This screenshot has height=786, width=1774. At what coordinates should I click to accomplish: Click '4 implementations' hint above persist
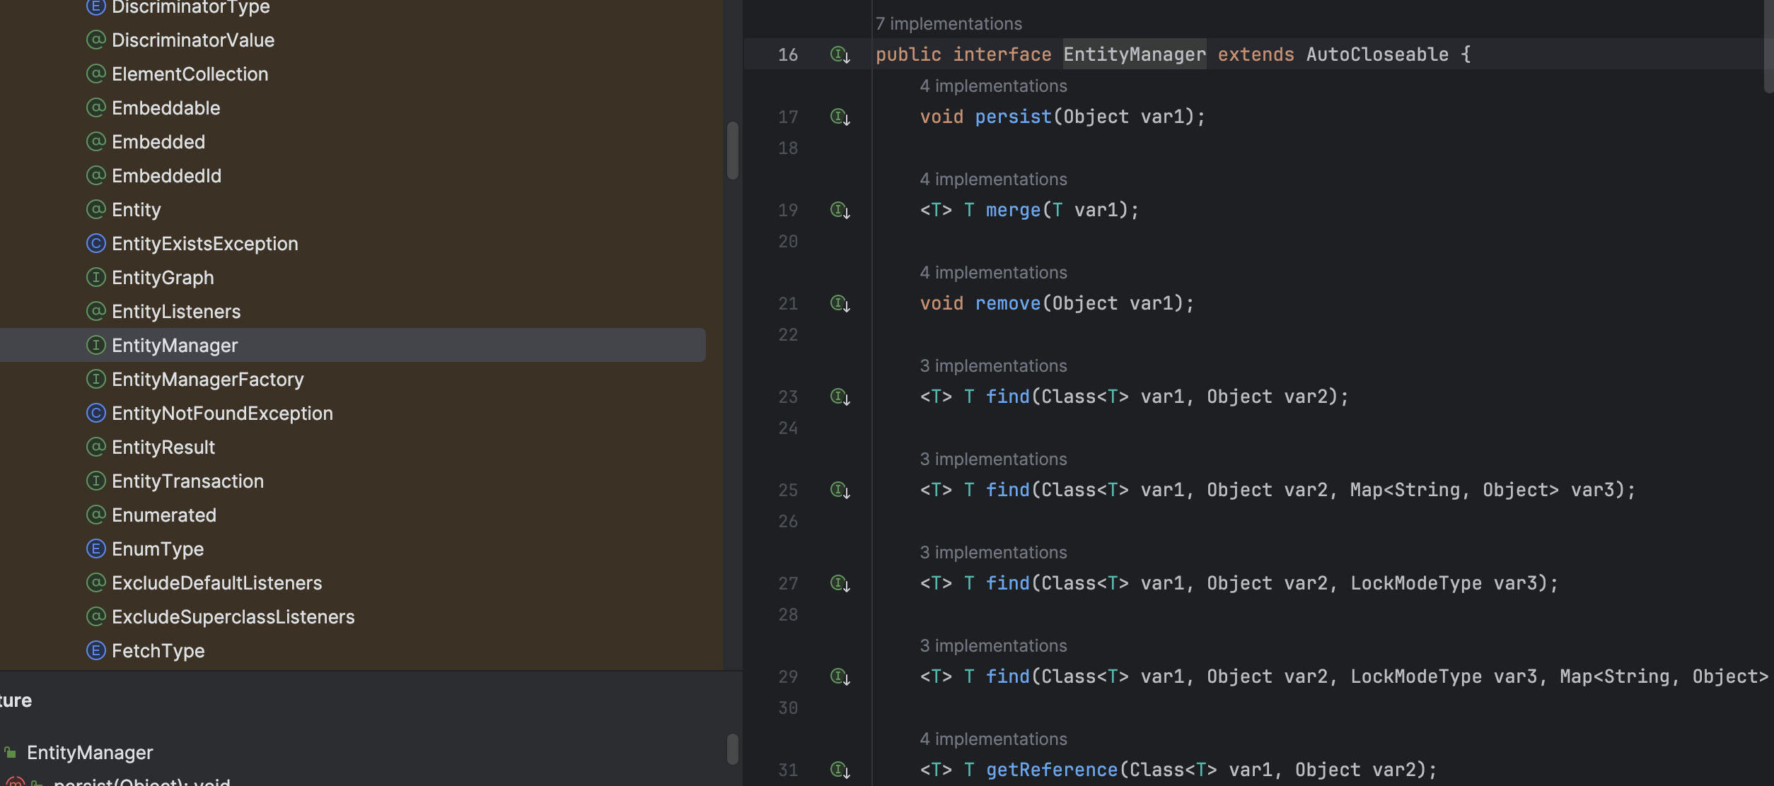[x=992, y=86]
